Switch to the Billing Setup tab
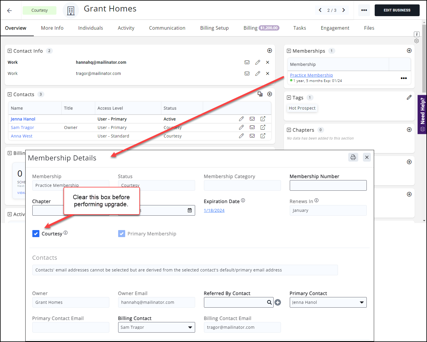The width and height of the screenshot is (427, 342). click(214, 28)
